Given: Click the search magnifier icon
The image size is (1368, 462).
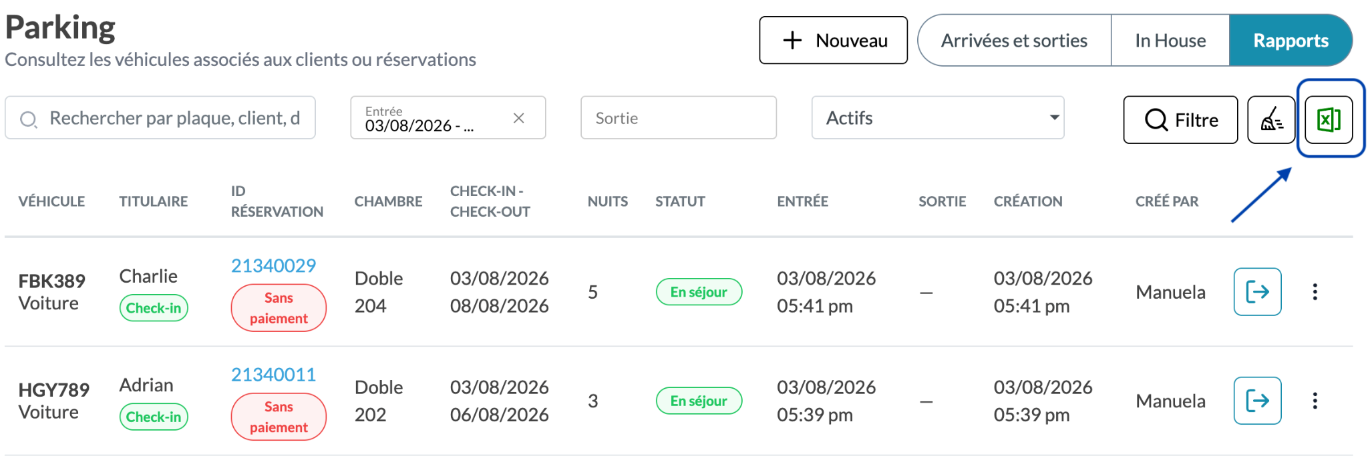Looking at the screenshot, I should click(x=29, y=119).
